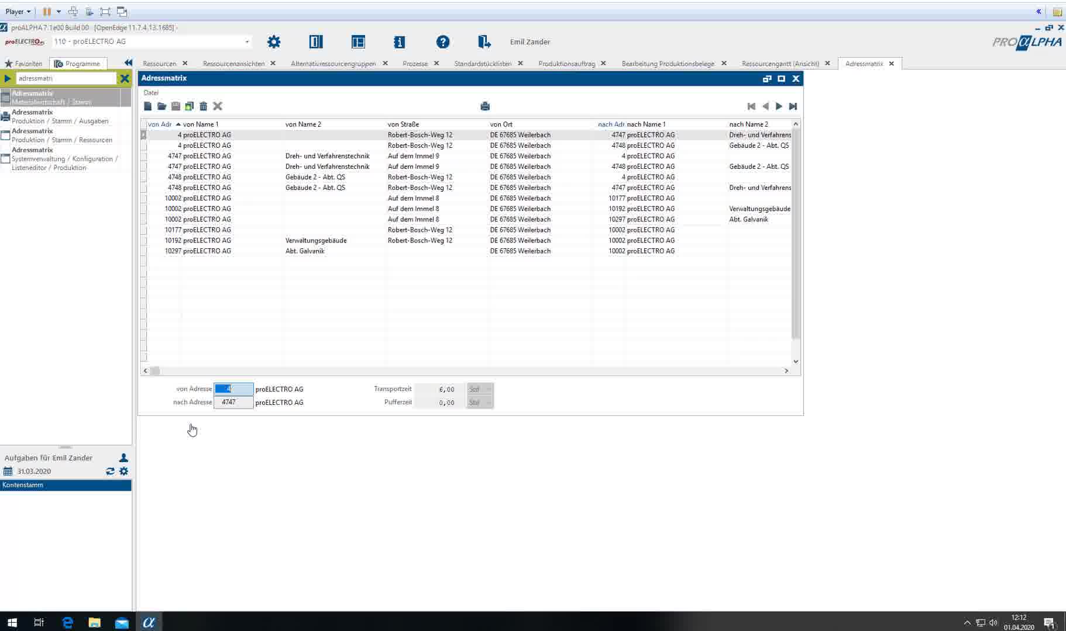Open the info icon in header
The height and width of the screenshot is (631, 1066).
tap(400, 41)
